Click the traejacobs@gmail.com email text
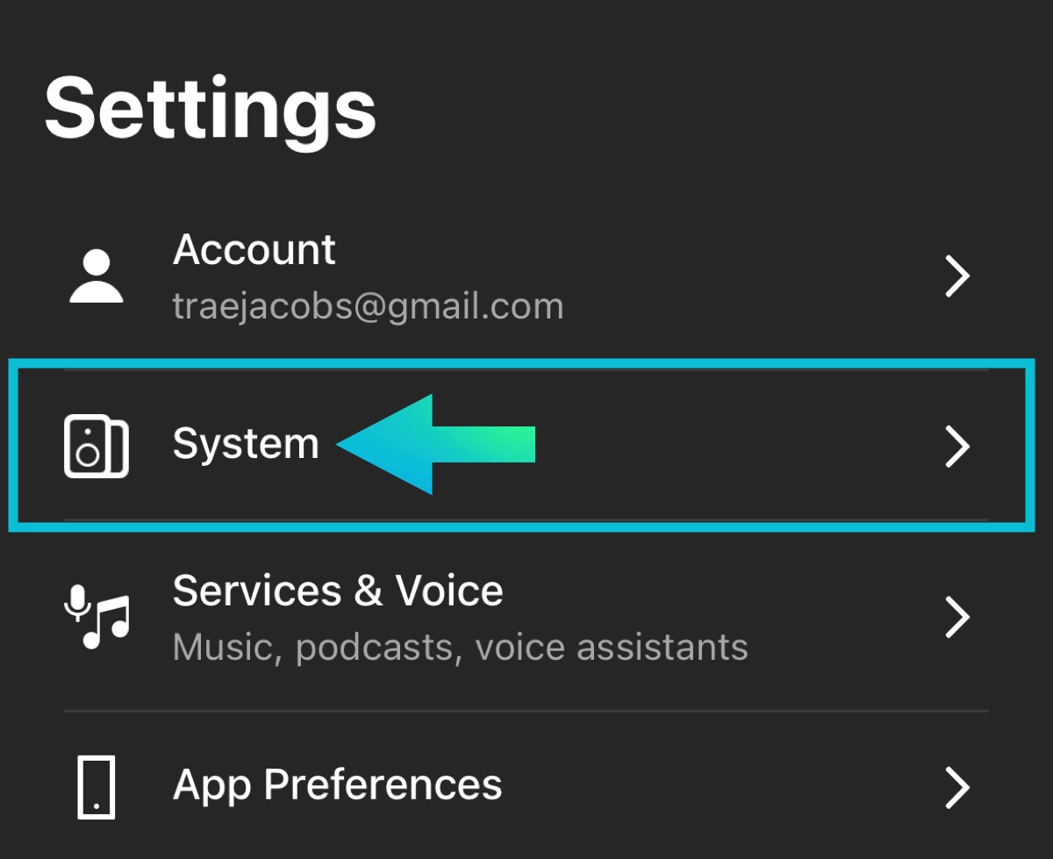The image size is (1053, 859). (368, 306)
